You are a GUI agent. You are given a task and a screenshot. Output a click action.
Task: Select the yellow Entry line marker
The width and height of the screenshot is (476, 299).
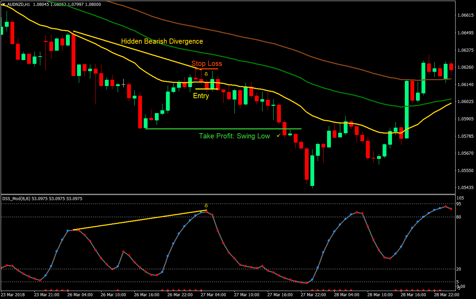click(207, 89)
